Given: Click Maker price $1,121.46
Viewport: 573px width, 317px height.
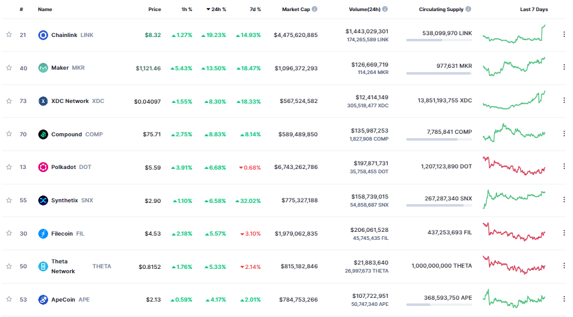Looking at the screenshot, I should pos(148,68).
